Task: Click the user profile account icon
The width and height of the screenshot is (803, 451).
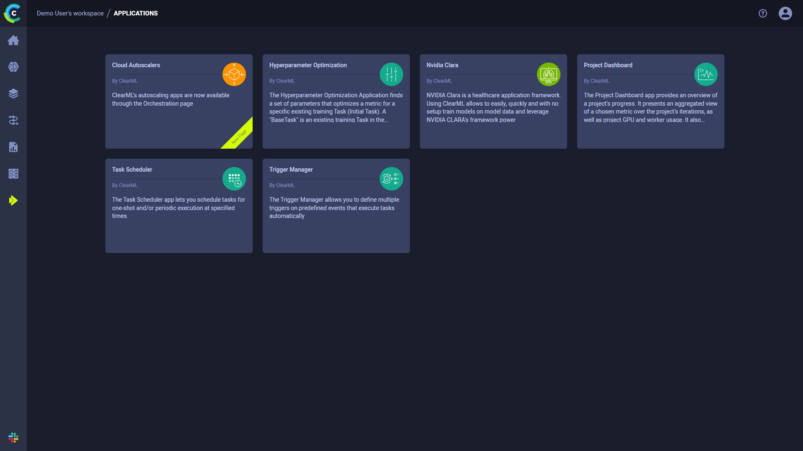Action: (785, 13)
